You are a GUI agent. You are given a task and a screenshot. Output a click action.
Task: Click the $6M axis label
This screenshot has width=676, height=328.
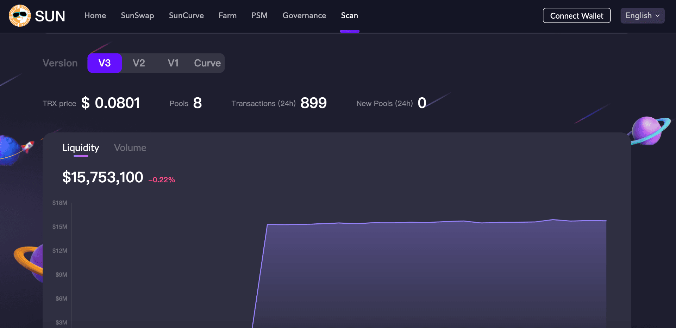pos(61,298)
